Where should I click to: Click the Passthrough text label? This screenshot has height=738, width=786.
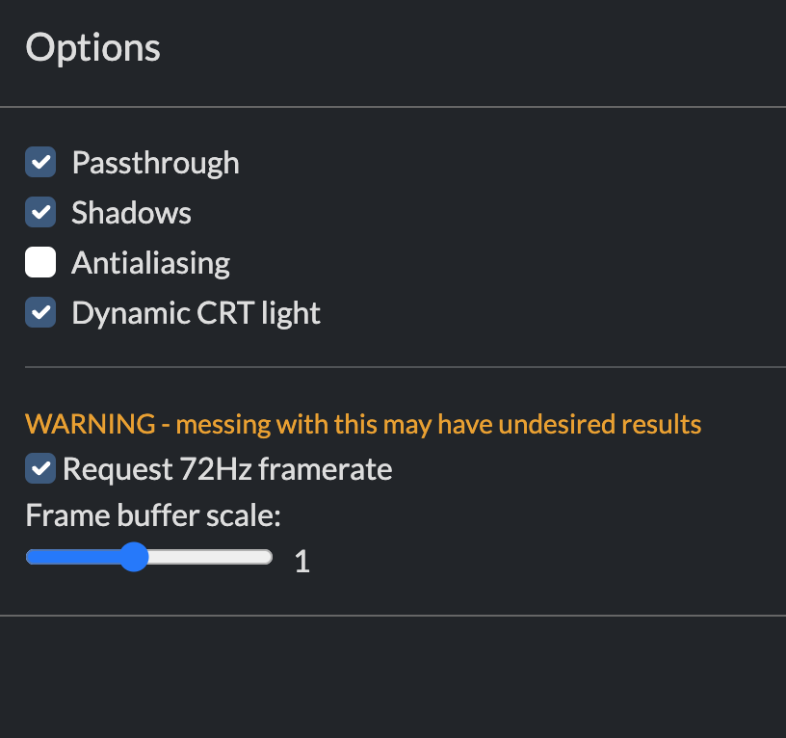155,163
